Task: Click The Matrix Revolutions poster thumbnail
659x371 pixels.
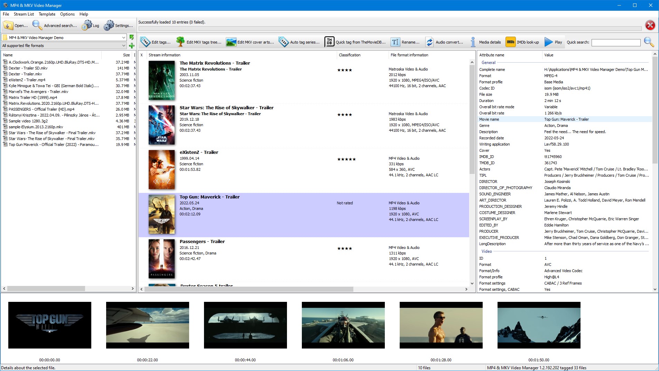Action: (161, 80)
